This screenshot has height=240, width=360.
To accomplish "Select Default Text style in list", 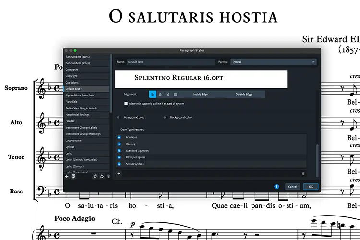I will (x=86, y=89).
